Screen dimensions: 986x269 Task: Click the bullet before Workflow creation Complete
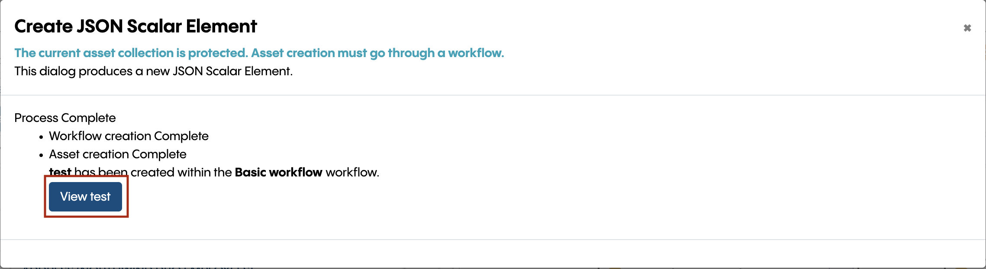coord(41,137)
